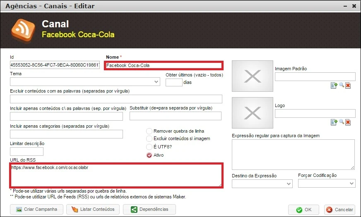The image size is (361, 217).
Task: Remove the Imagem Padrão image with red X
Action: [x=348, y=85]
